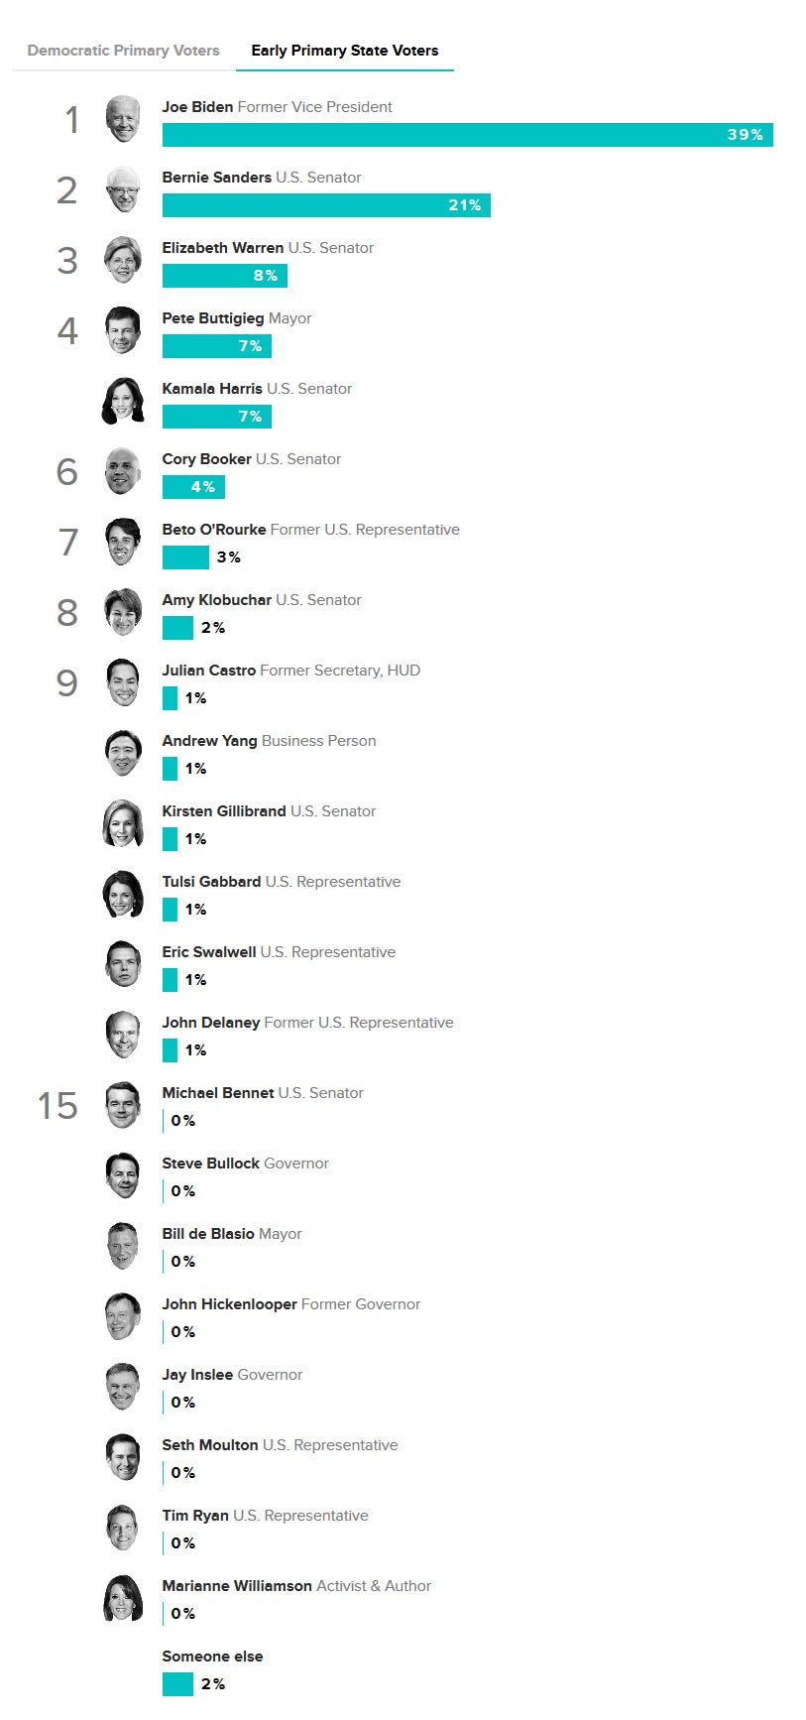
Task: Switch to Democratic Primary Voters tab
Action: point(123,51)
